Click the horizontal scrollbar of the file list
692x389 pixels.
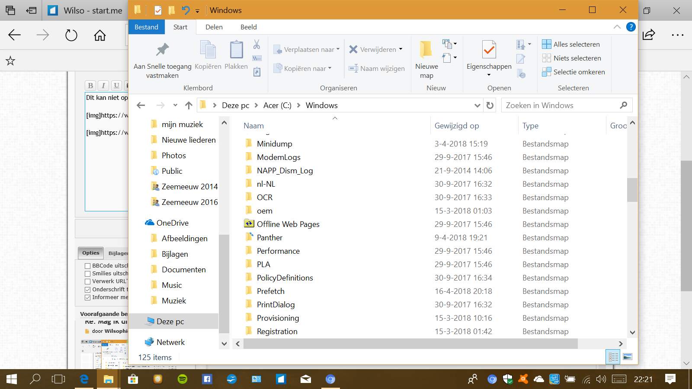point(410,344)
